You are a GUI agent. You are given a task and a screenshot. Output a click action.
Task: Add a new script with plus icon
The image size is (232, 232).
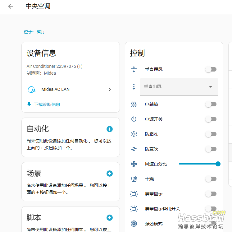click(x=109, y=218)
